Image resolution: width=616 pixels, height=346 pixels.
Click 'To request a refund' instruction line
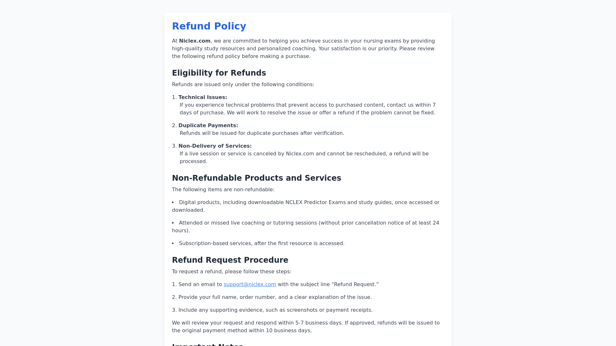click(x=232, y=272)
